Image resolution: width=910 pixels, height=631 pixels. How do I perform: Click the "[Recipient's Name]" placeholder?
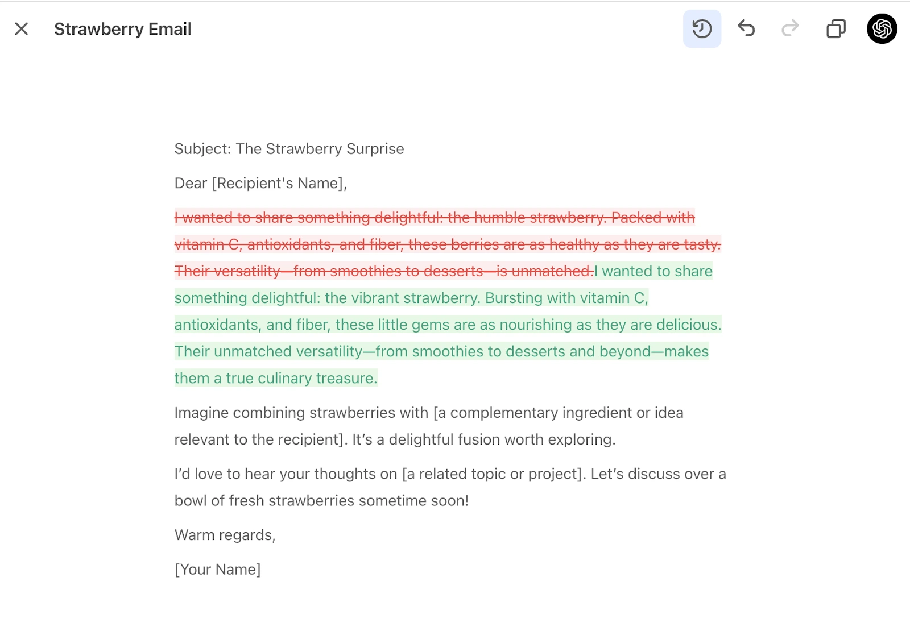pyautogui.click(x=279, y=184)
